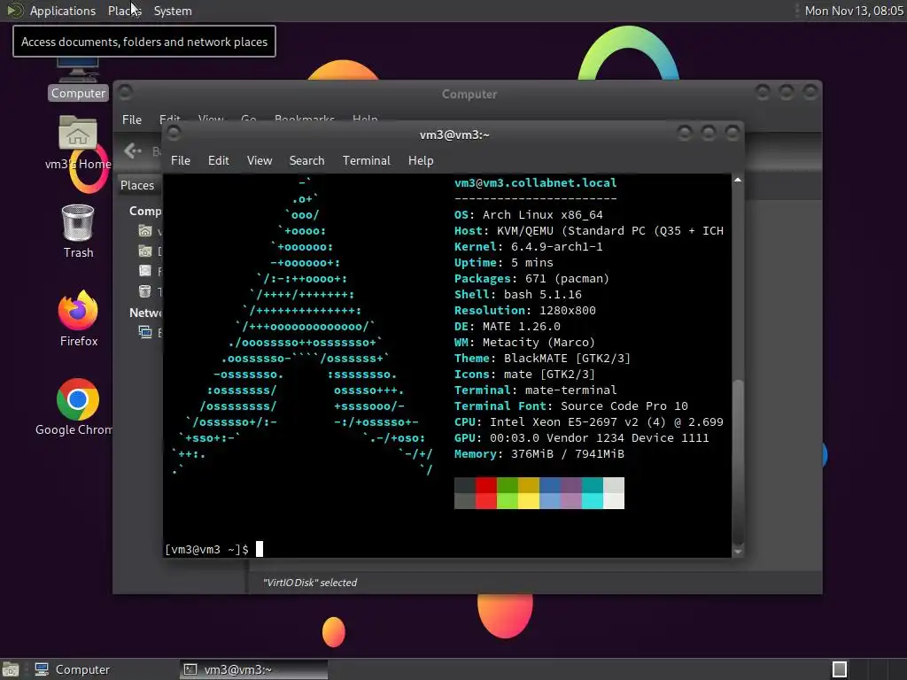The height and width of the screenshot is (680, 907).
Task: Click the File System drive icon in sidebar
Action: (145, 271)
